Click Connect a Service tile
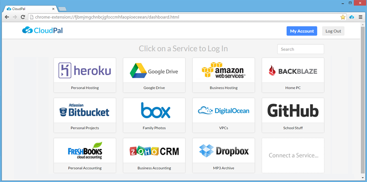Screen dimensions: 367x182 click(x=293, y=155)
